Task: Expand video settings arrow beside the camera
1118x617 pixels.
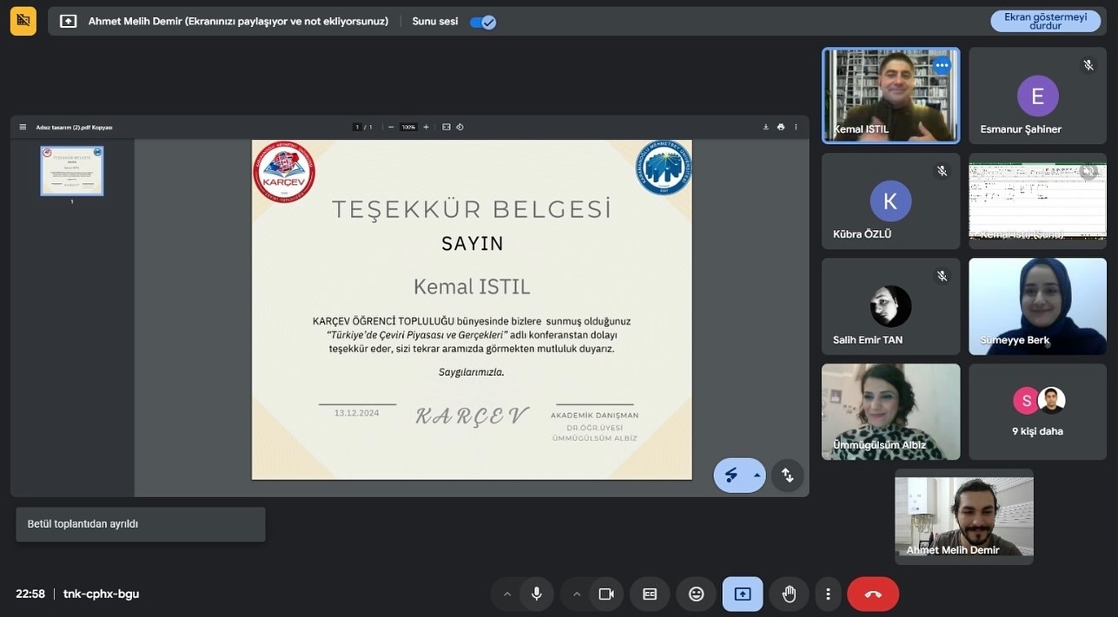Action: (x=577, y=594)
